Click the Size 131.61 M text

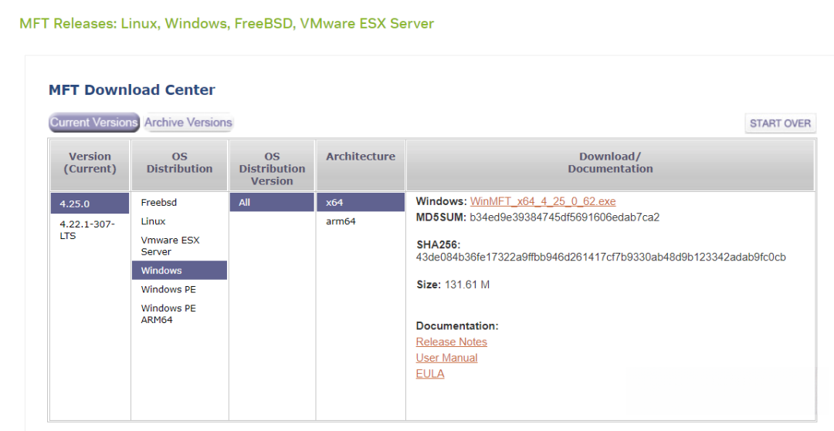(453, 285)
